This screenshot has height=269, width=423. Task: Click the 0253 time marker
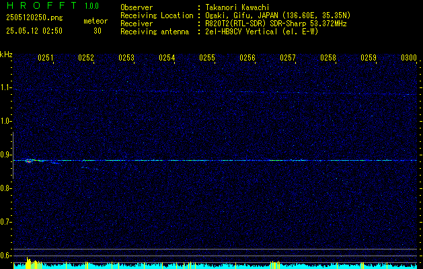126,58
